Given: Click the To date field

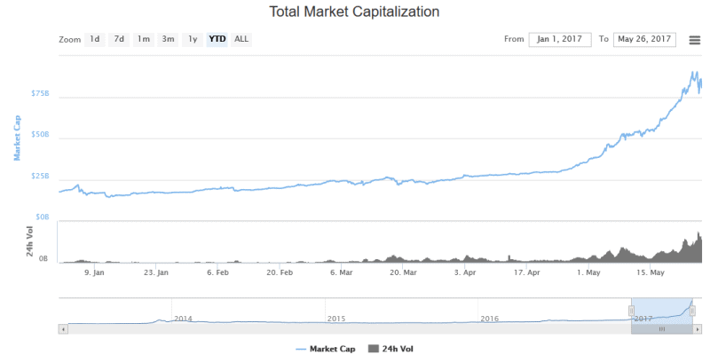Looking at the screenshot, I should pos(645,39).
